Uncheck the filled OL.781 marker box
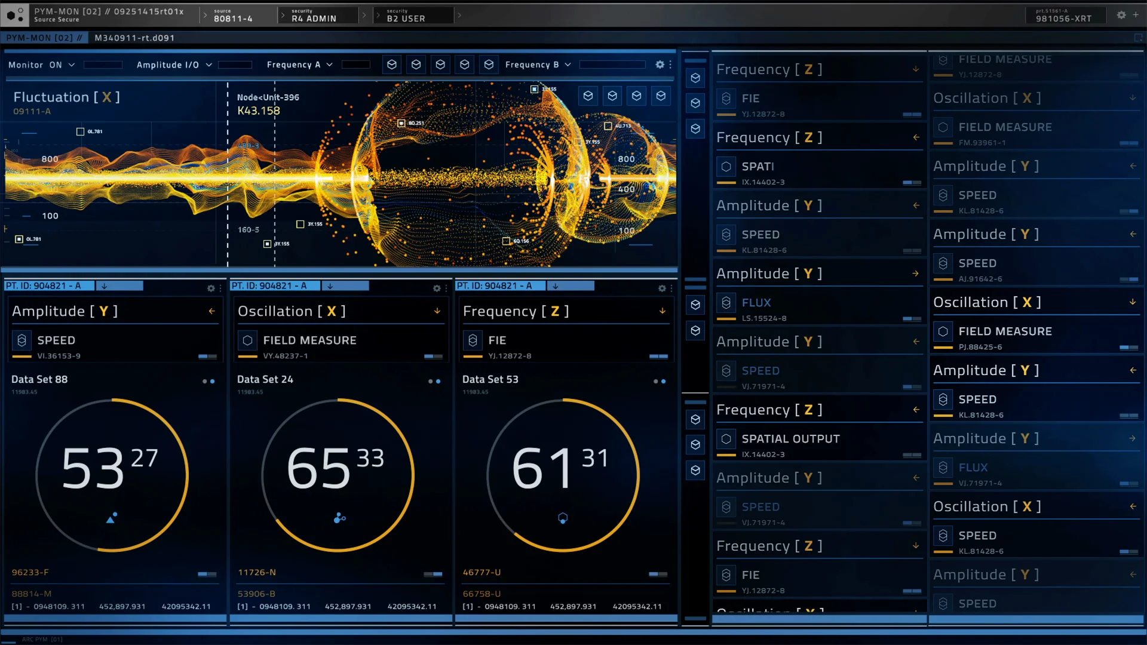 point(19,239)
